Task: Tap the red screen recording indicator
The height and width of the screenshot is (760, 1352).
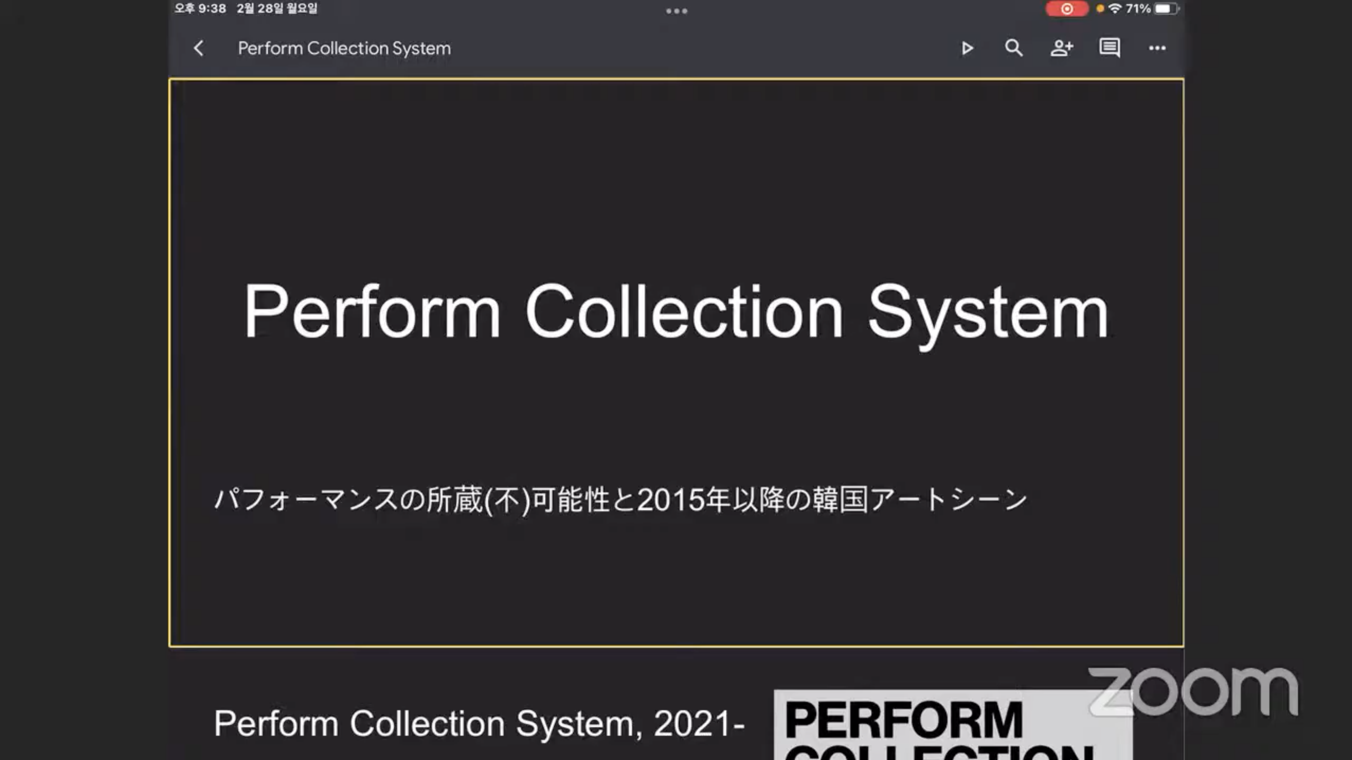Action: tap(1067, 9)
